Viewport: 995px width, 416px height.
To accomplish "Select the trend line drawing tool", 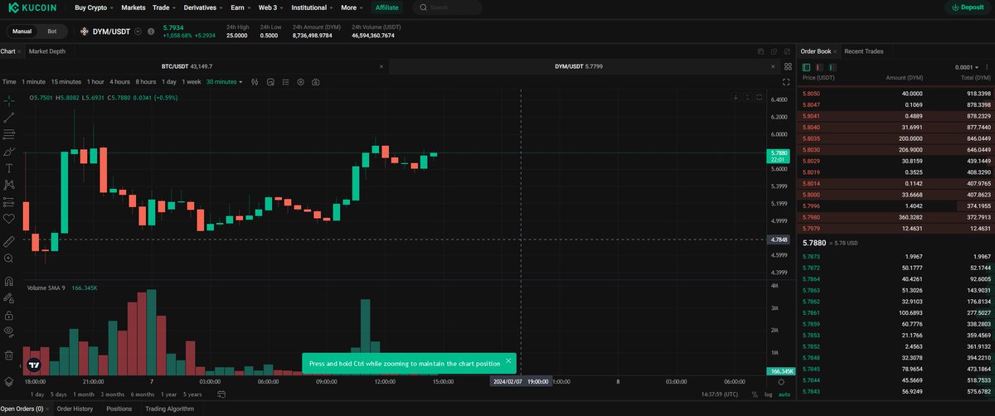I will pyautogui.click(x=9, y=117).
